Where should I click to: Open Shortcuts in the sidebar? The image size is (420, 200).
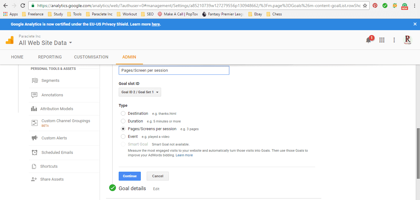(x=49, y=166)
